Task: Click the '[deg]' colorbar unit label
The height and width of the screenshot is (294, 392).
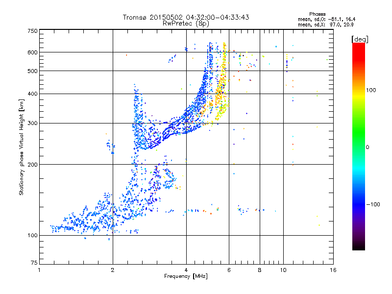Action: pos(360,39)
